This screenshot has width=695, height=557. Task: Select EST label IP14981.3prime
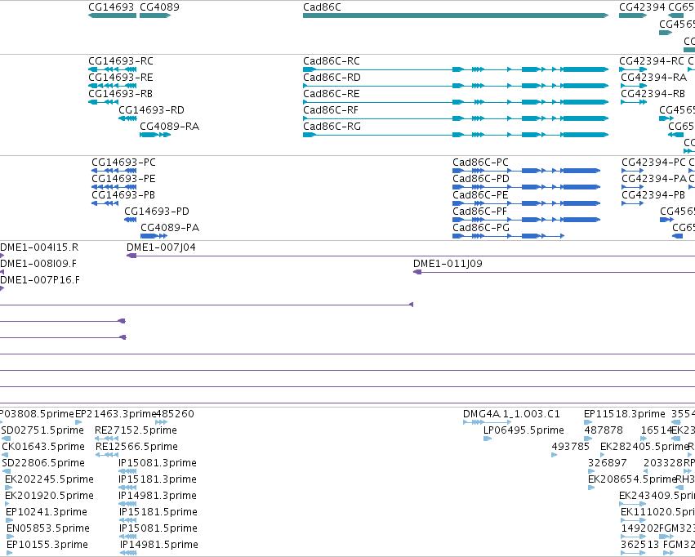pyautogui.click(x=158, y=496)
